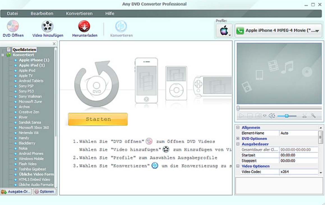Select BlackBerry in the device list
This screenshot has width=325, height=205.
click(27, 143)
